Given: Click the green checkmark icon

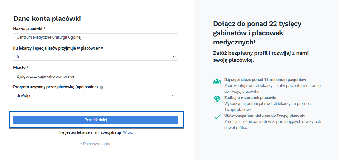Looking at the screenshot, I should pos(217,117).
